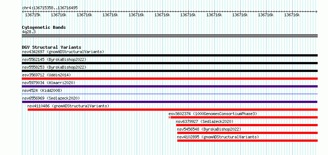Viewport: 328px width, 155px height.
Task: Click the red bar under esv3569712
Action: point(170,79)
